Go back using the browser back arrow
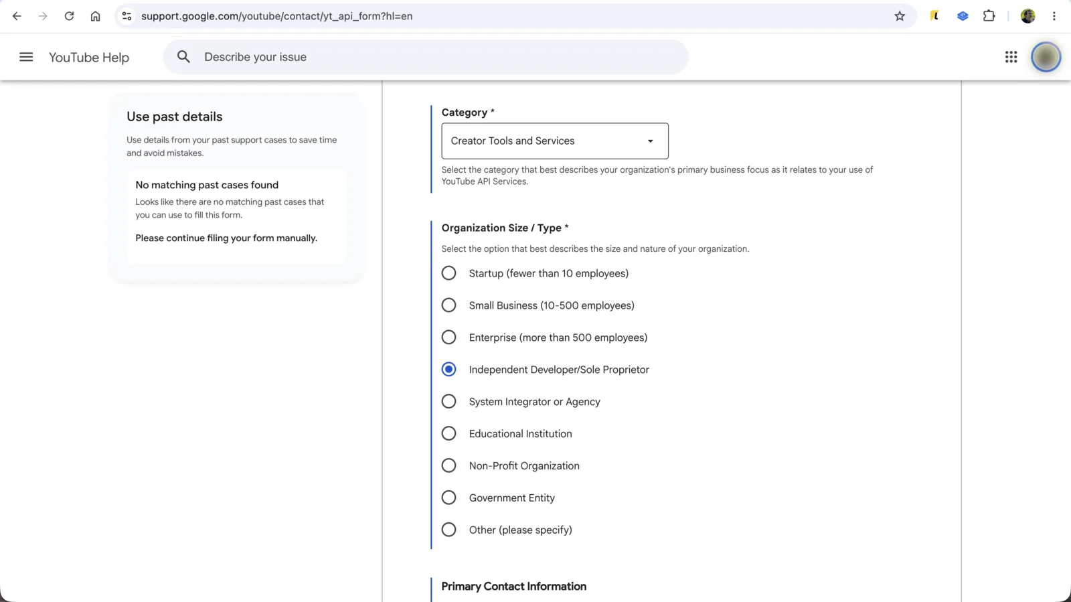The image size is (1071, 602). (x=17, y=16)
